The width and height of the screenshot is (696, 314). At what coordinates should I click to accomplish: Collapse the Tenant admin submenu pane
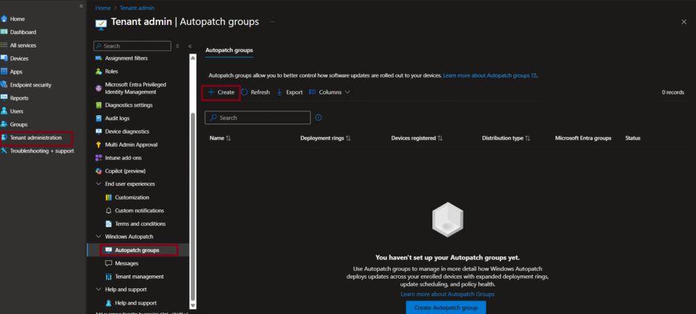pos(190,46)
